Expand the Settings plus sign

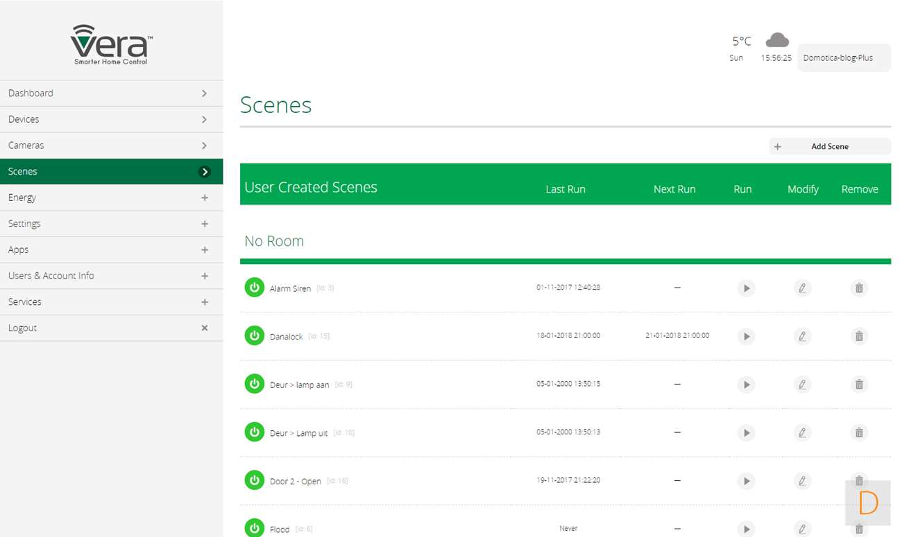point(204,224)
